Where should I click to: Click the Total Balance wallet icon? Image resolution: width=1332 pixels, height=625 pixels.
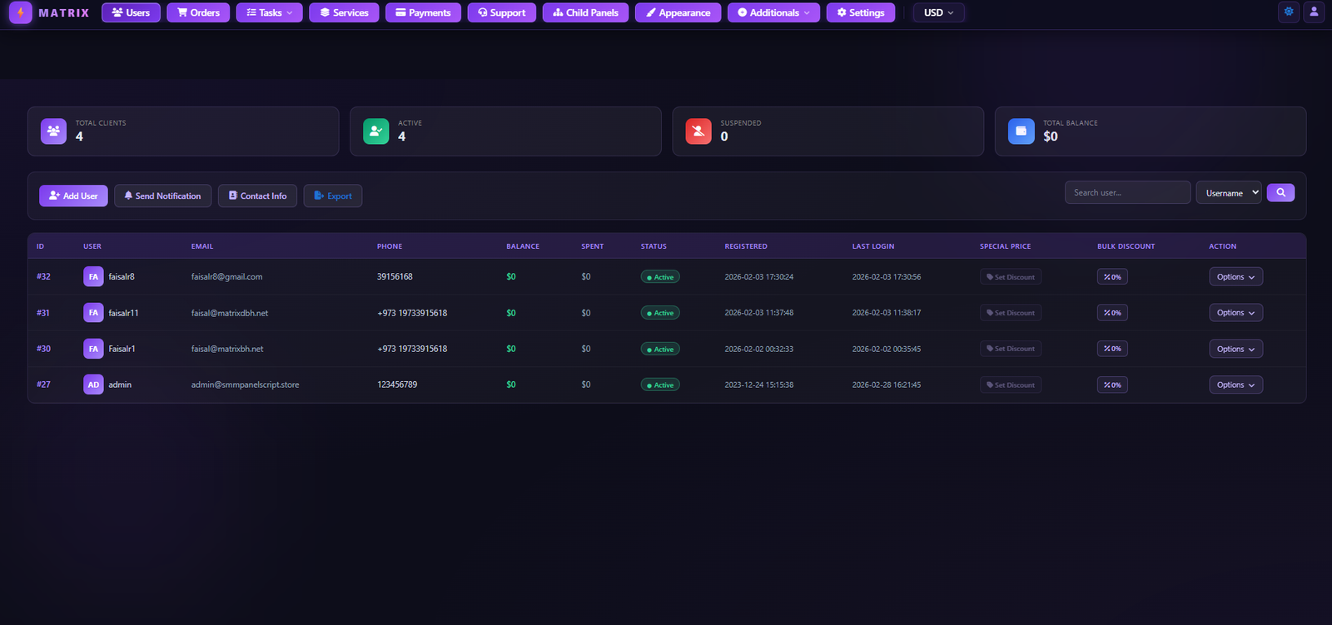pyautogui.click(x=1021, y=131)
